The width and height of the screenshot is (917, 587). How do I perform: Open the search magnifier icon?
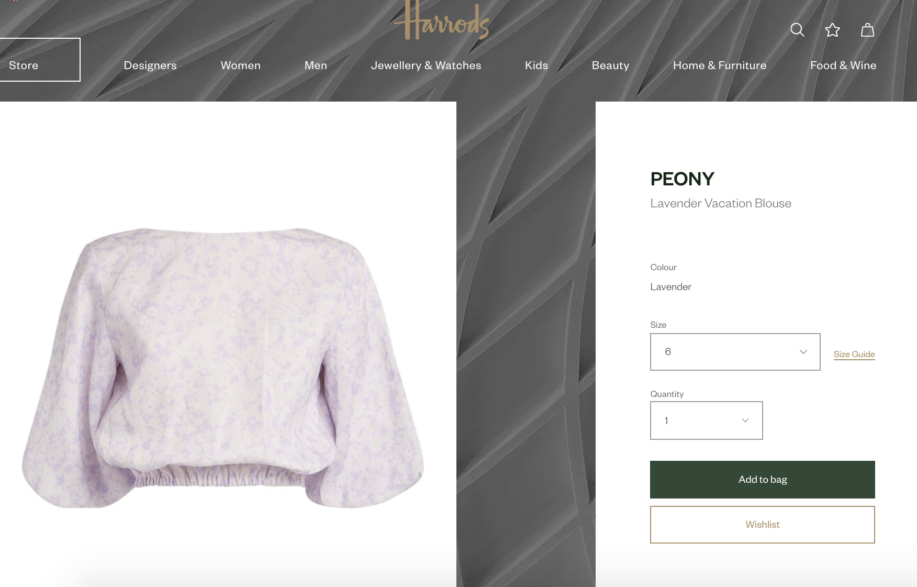pos(797,30)
